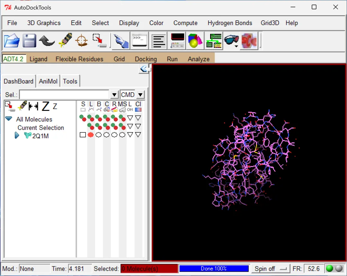The image size is (347, 276).
Task: Collapse the dashboard panel with blue arrow
Action: pos(144,69)
